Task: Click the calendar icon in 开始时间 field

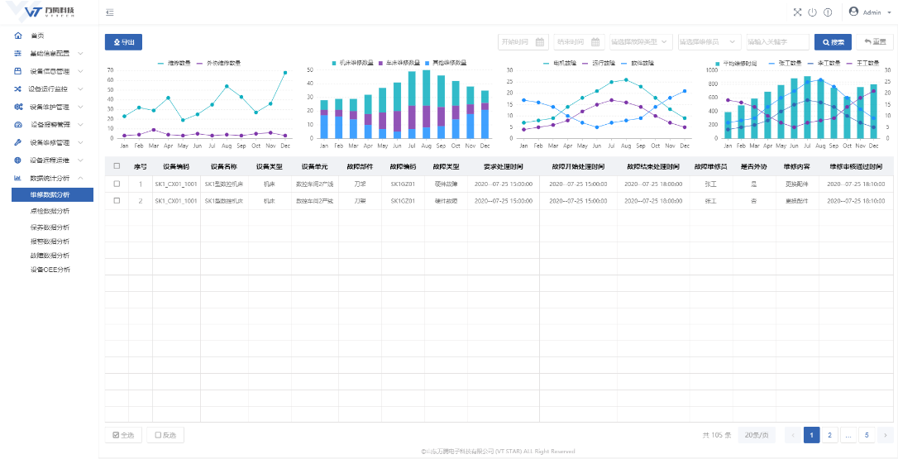Action: pos(540,42)
